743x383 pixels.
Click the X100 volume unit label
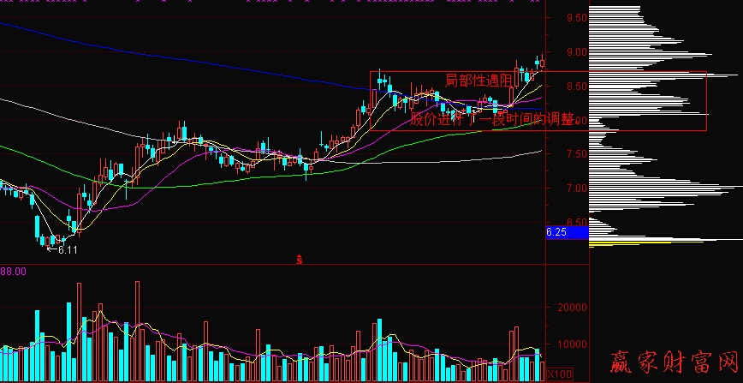click(x=559, y=374)
